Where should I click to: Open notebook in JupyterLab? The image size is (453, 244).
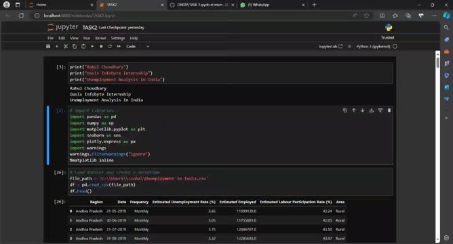331,46
